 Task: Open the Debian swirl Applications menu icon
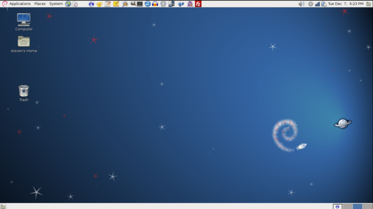(4, 3)
